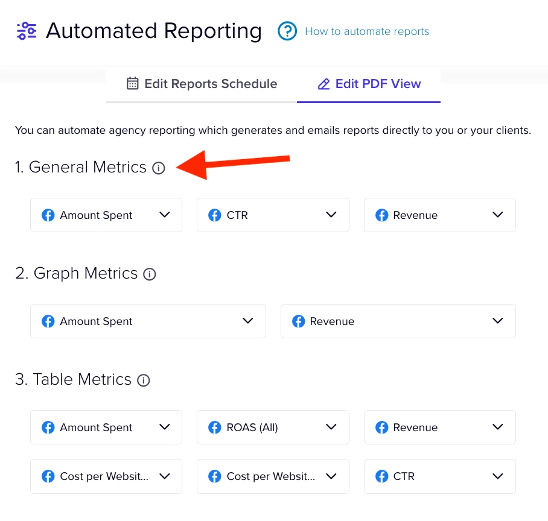Click the General Metrics info icon

coord(158,168)
